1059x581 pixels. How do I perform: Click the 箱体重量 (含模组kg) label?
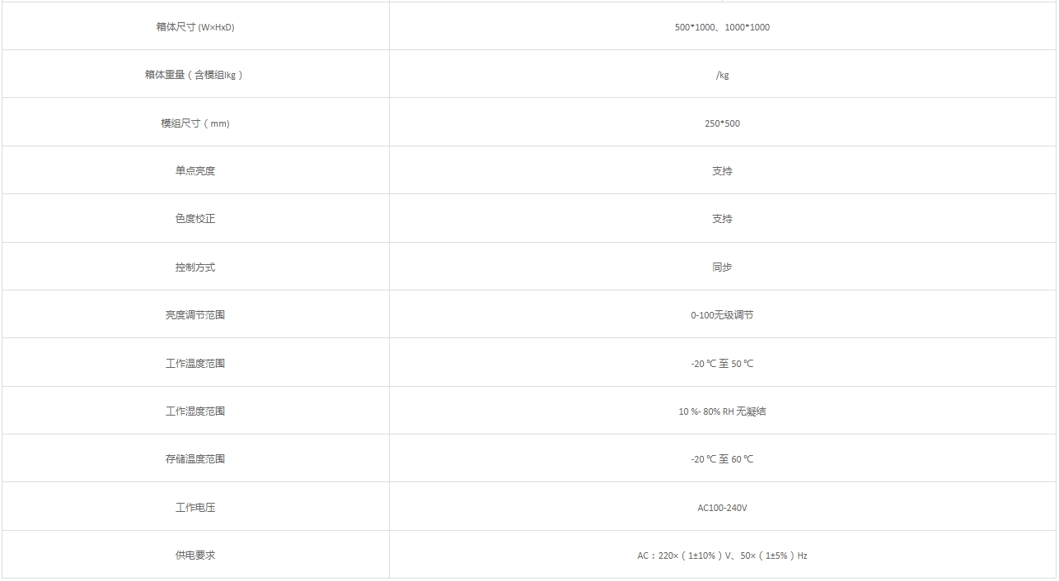tap(194, 75)
